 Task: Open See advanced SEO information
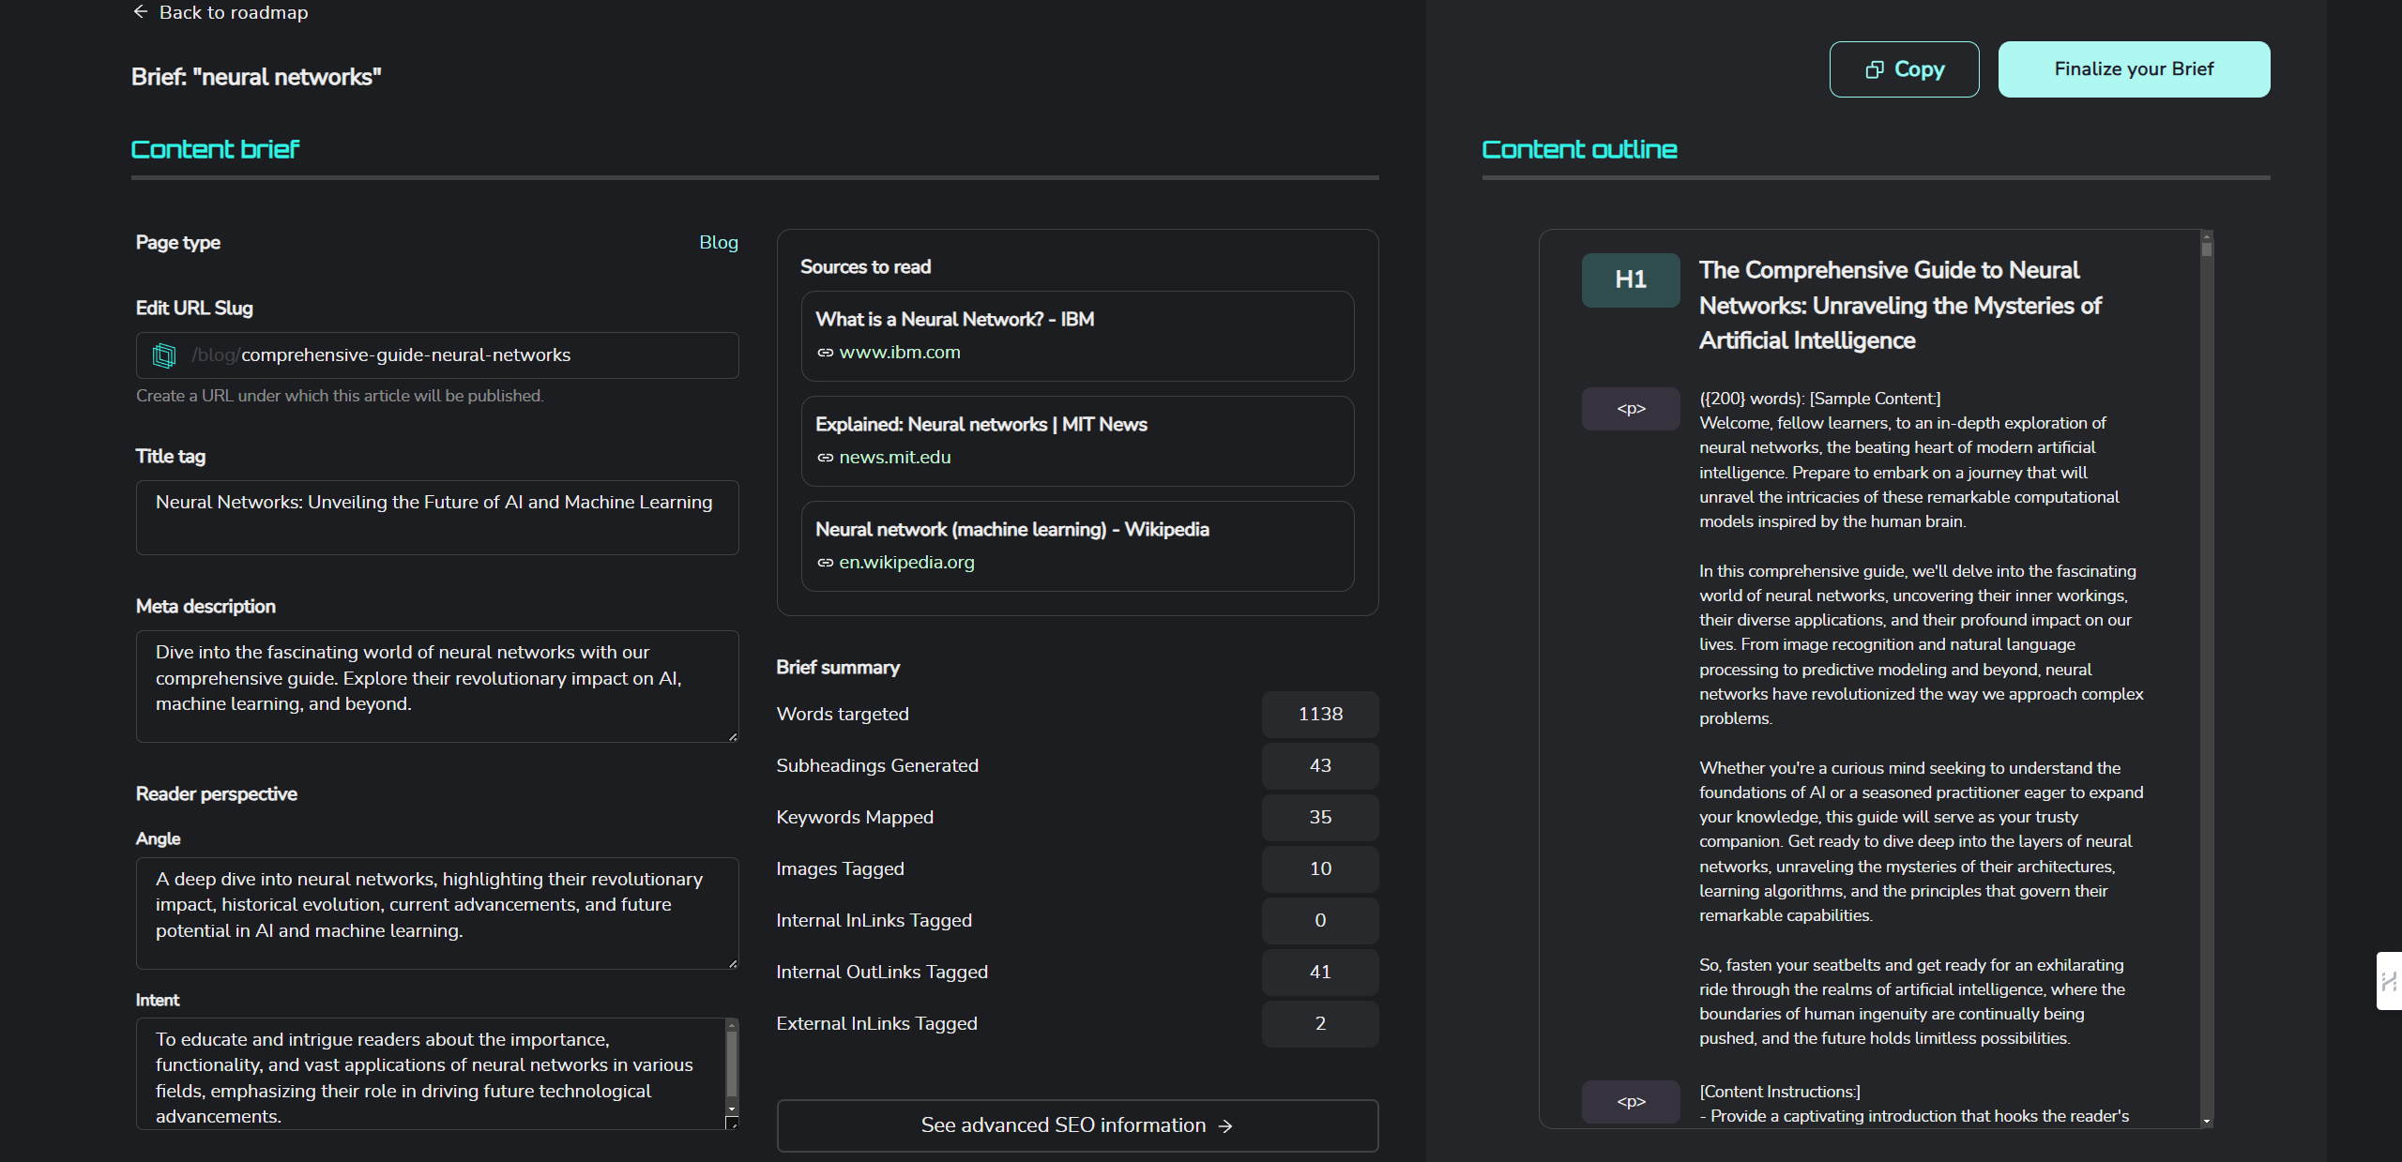coord(1077,1125)
